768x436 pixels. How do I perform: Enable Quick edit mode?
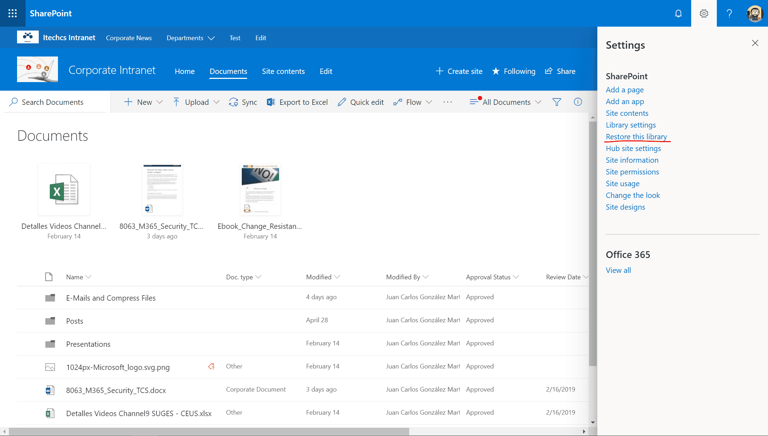coord(361,102)
